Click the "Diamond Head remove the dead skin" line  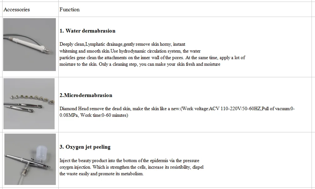177,109
